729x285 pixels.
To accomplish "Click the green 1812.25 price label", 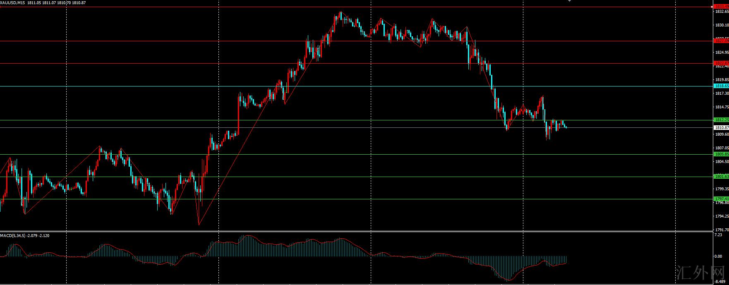I will [722, 120].
